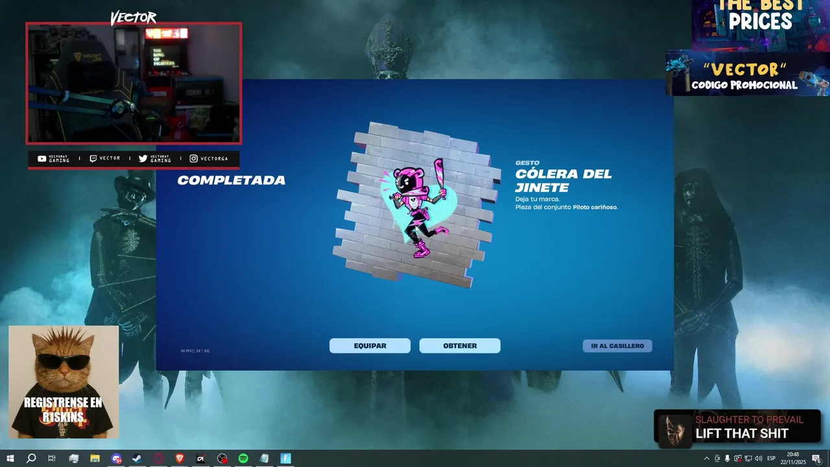The image size is (830, 467).
Task: Click the OBTENER button
Action: [x=460, y=346]
